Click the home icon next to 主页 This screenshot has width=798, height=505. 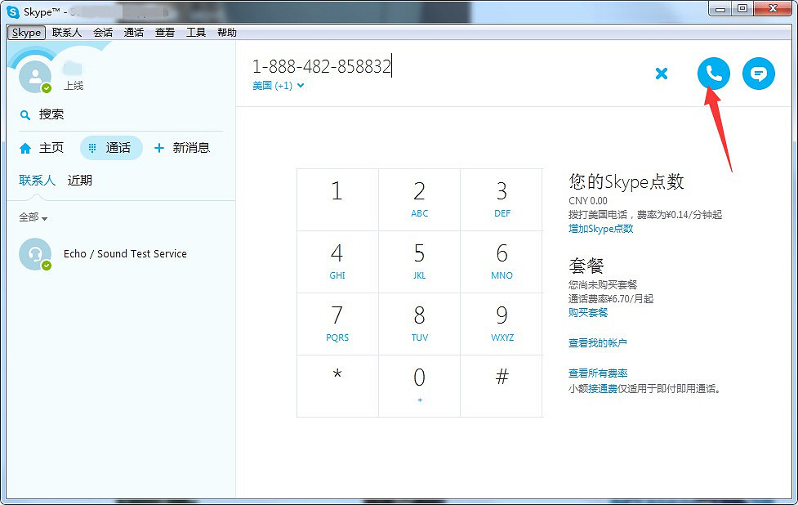pos(25,147)
